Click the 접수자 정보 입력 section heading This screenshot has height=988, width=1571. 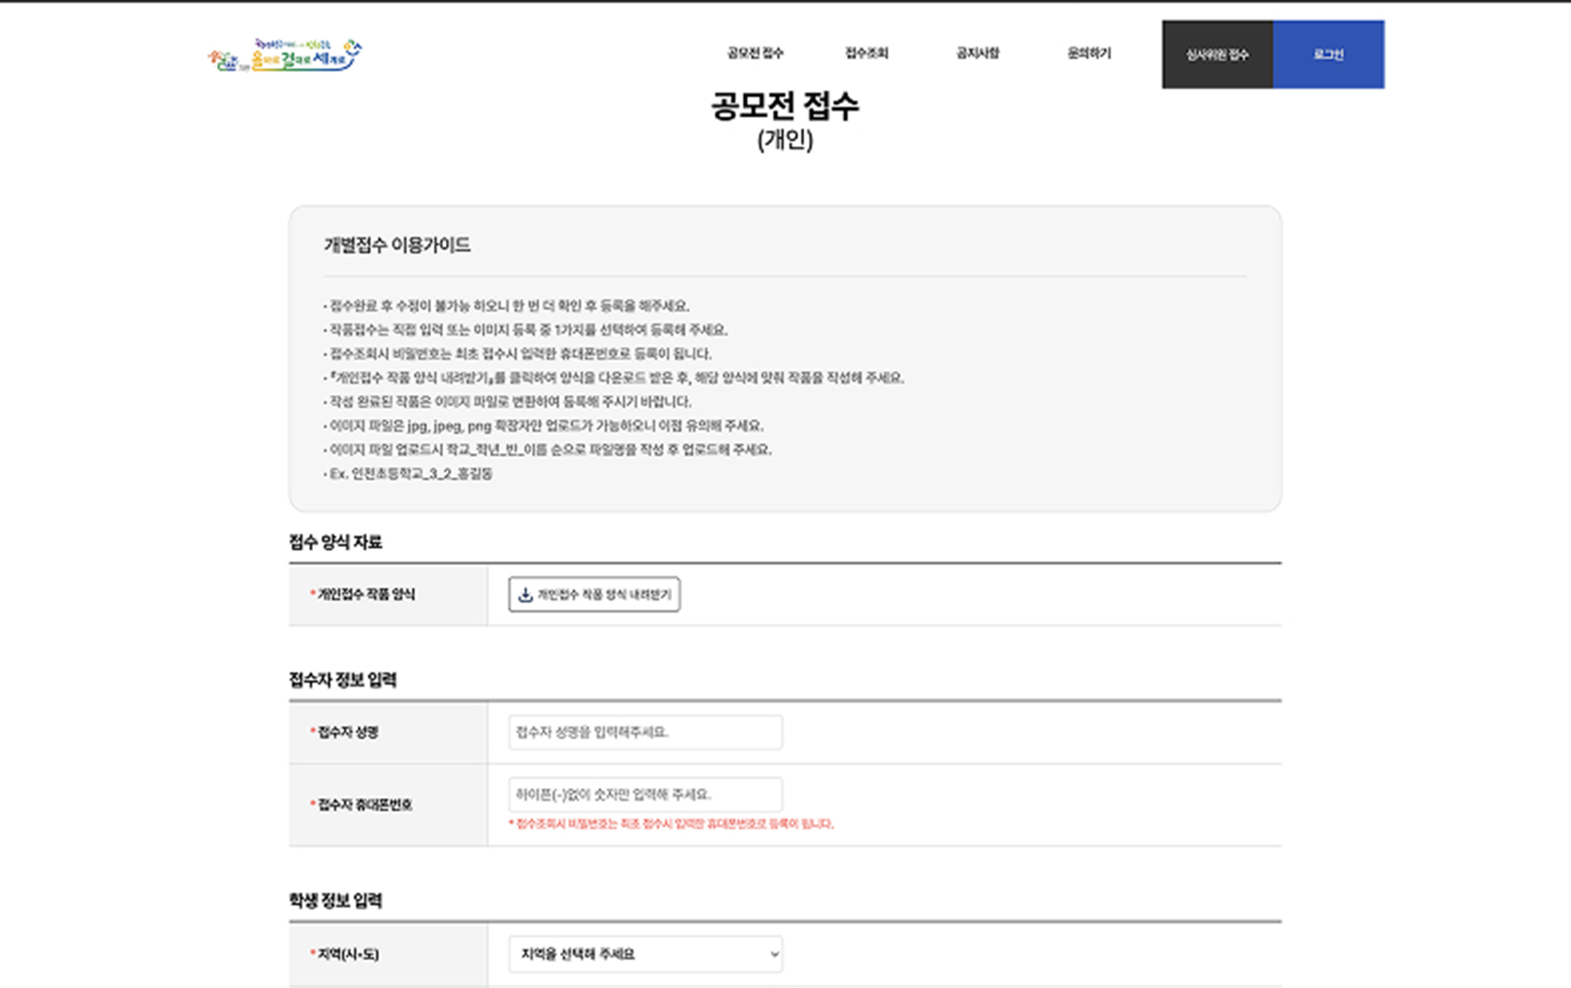343,680
